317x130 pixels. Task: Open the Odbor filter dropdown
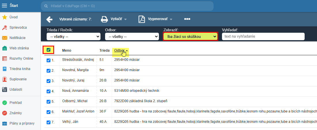tap(132, 36)
